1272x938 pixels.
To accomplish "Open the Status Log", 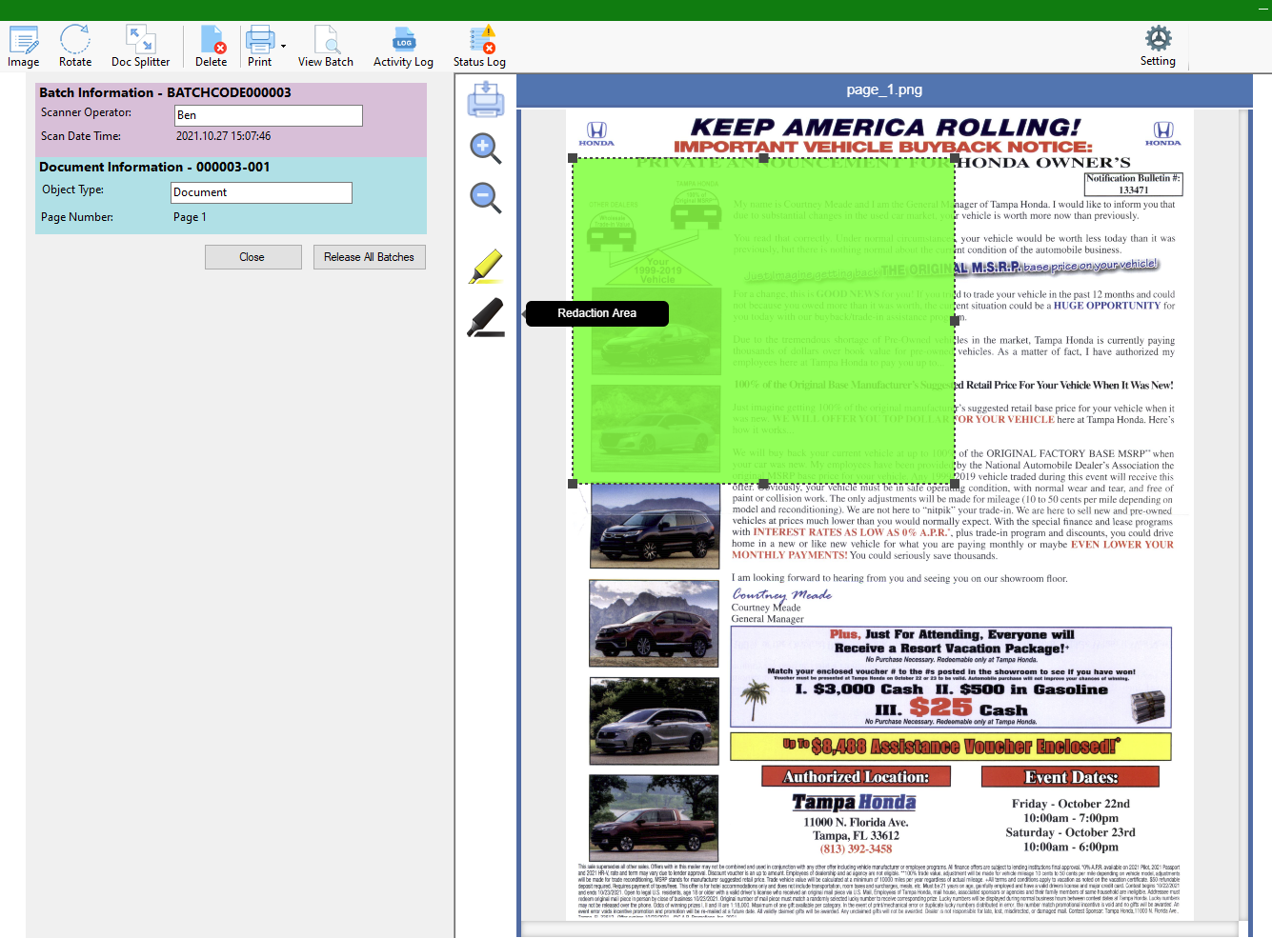I will [x=479, y=47].
